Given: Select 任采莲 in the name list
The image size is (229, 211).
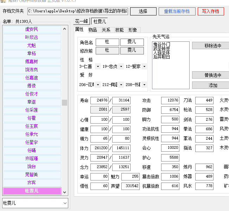Looking at the screenshot, I should 32,110.
